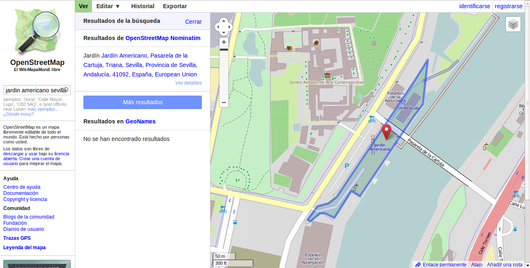Viewport: 530px width, 268px height.
Task: Click the cup-and-saucer cafe icon
Action: 316,42
